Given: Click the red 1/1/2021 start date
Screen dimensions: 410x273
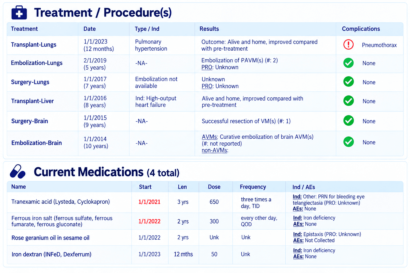Looking at the screenshot, I should 149,202.
